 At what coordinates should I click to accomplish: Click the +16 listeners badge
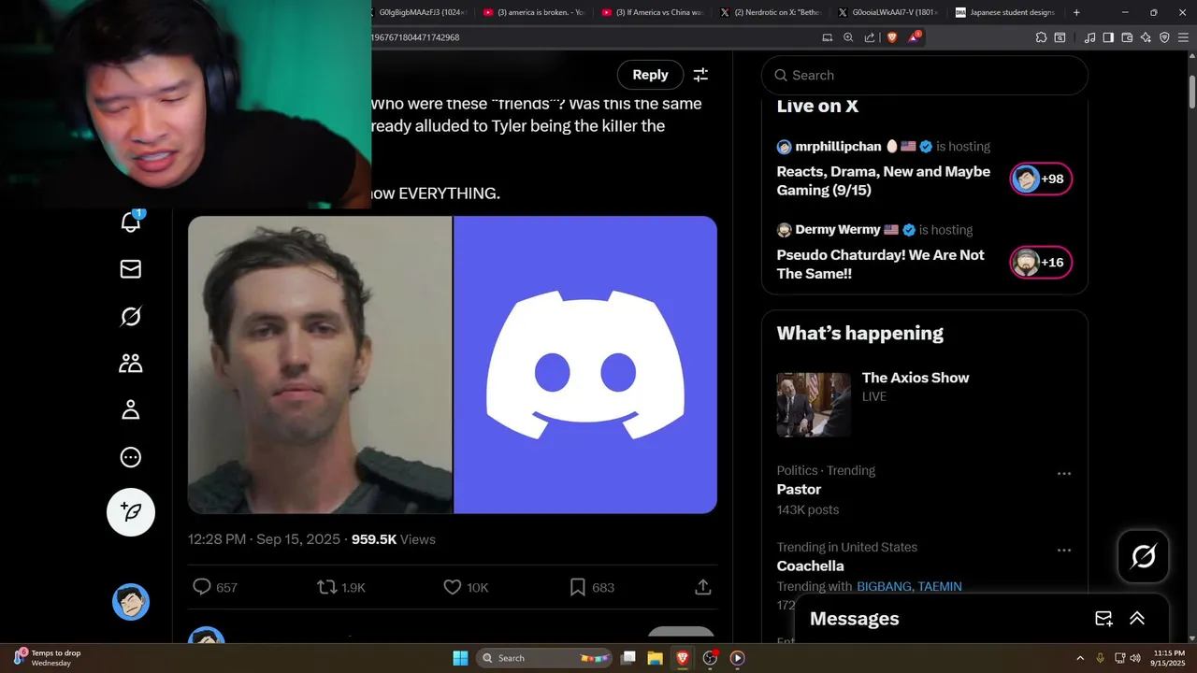pos(1041,263)
